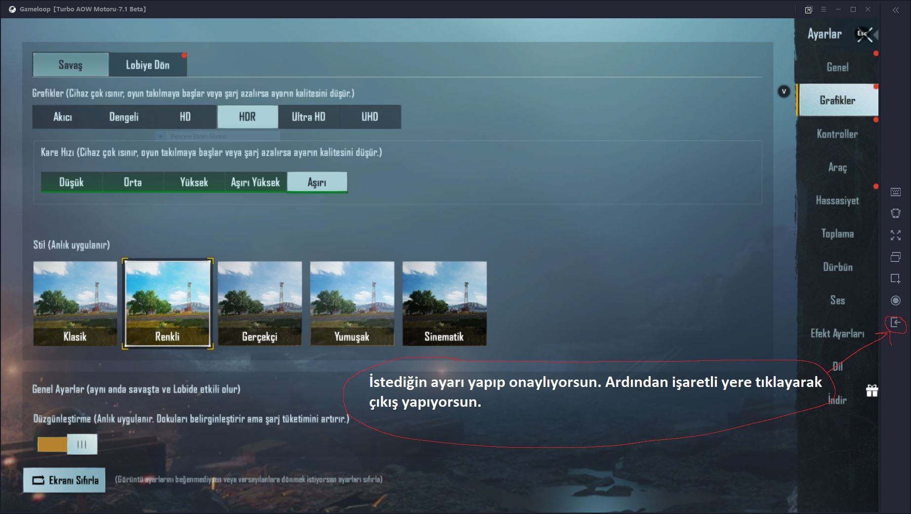Image resolution: width=911 pixels, height=514 pixels.
Task: Click the rotate screen phone icon
Action: click(x=896, y=213)
